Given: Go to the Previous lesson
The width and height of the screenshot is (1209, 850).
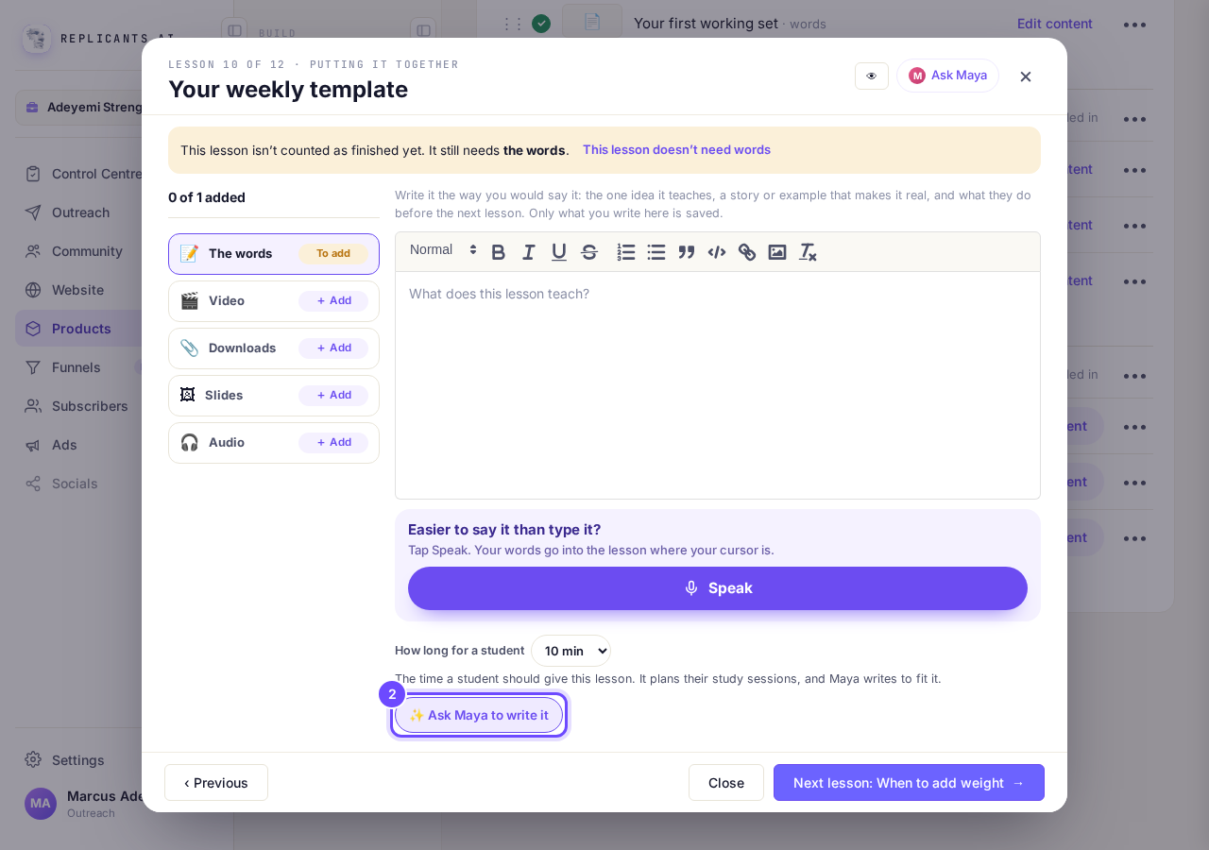Looking at the screenshot, I should (x=216, y=782).
